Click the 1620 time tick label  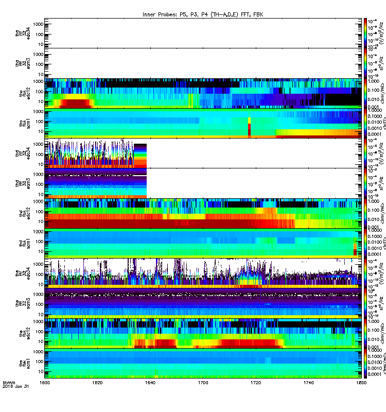(97, 383)
